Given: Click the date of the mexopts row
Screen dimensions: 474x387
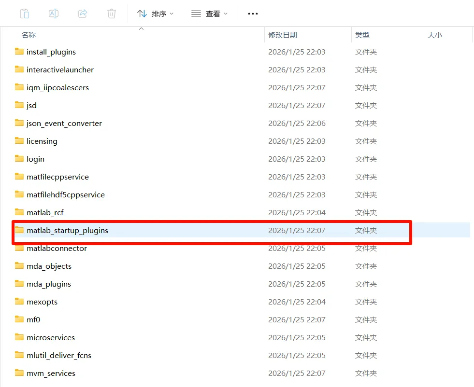Looking at the screenshot, I should 297,302.
